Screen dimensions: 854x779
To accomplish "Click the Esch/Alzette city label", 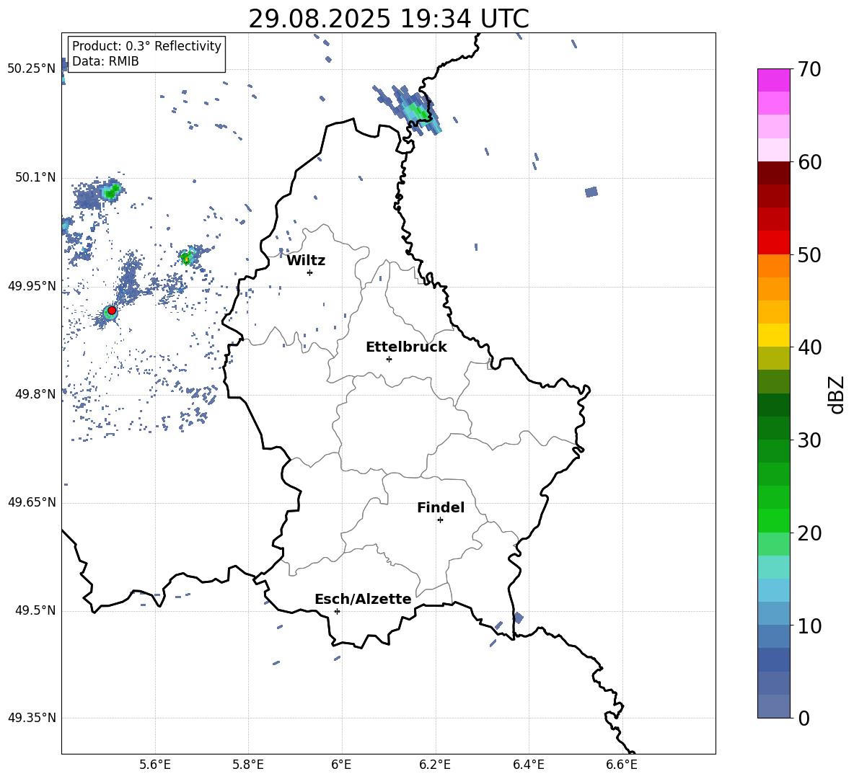I will 364,600.
